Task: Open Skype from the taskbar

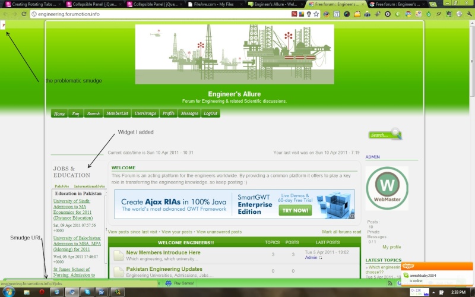Action: pyautogui.click(x=87, y=292)
